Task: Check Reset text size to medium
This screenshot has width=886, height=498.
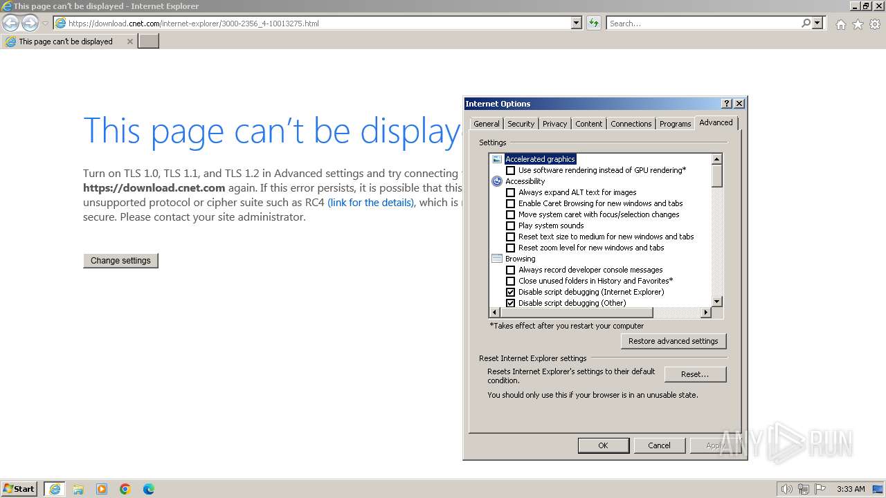Action: coord(511,237)
